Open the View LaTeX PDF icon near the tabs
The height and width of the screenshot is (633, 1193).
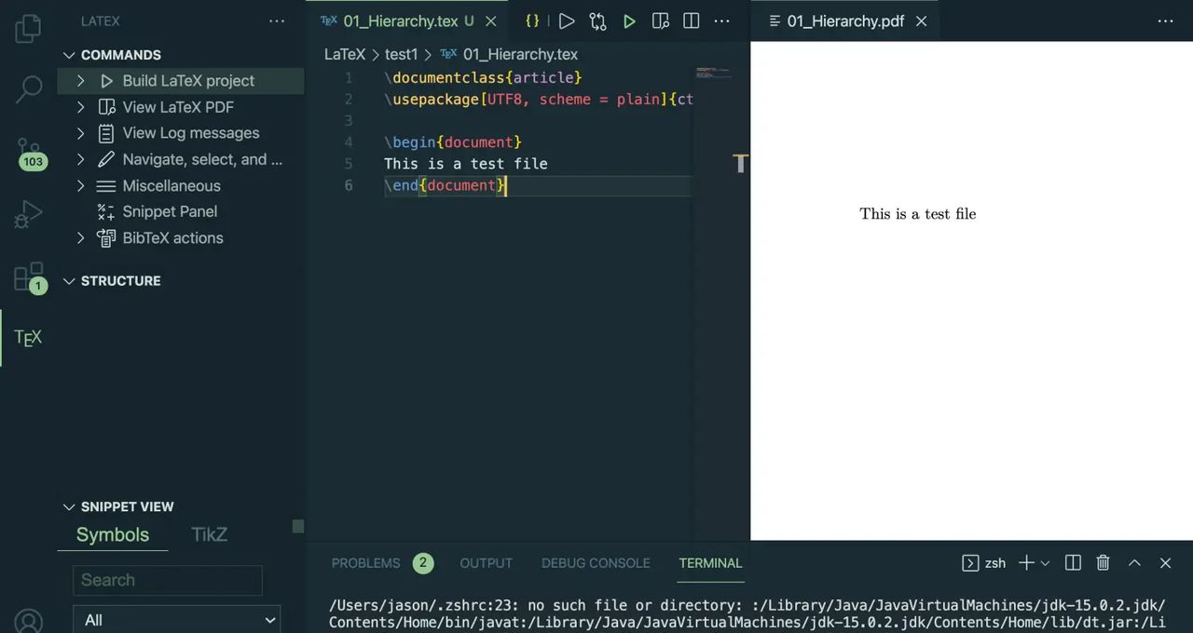(x=660, y=20)
